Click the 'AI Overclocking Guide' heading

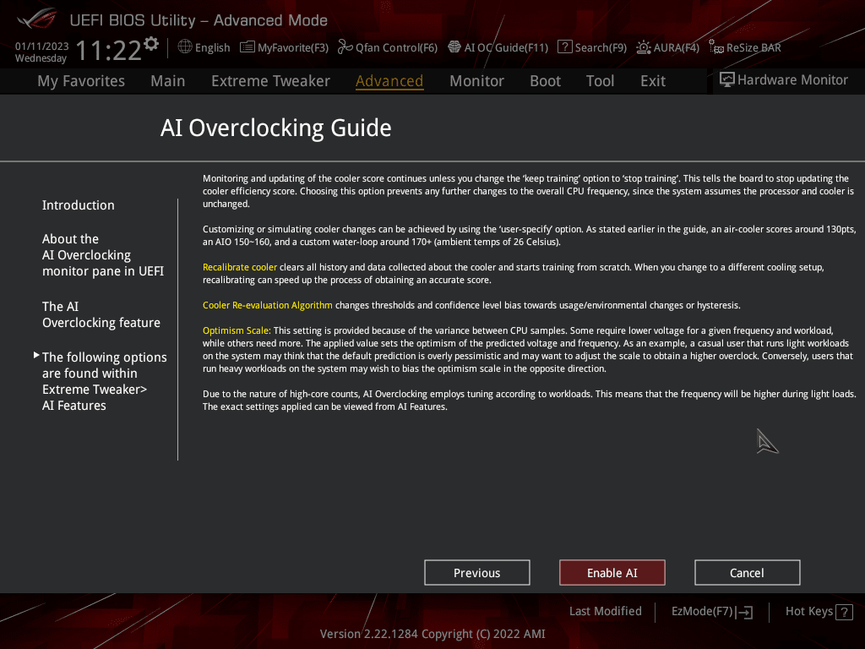click(276, 128)
